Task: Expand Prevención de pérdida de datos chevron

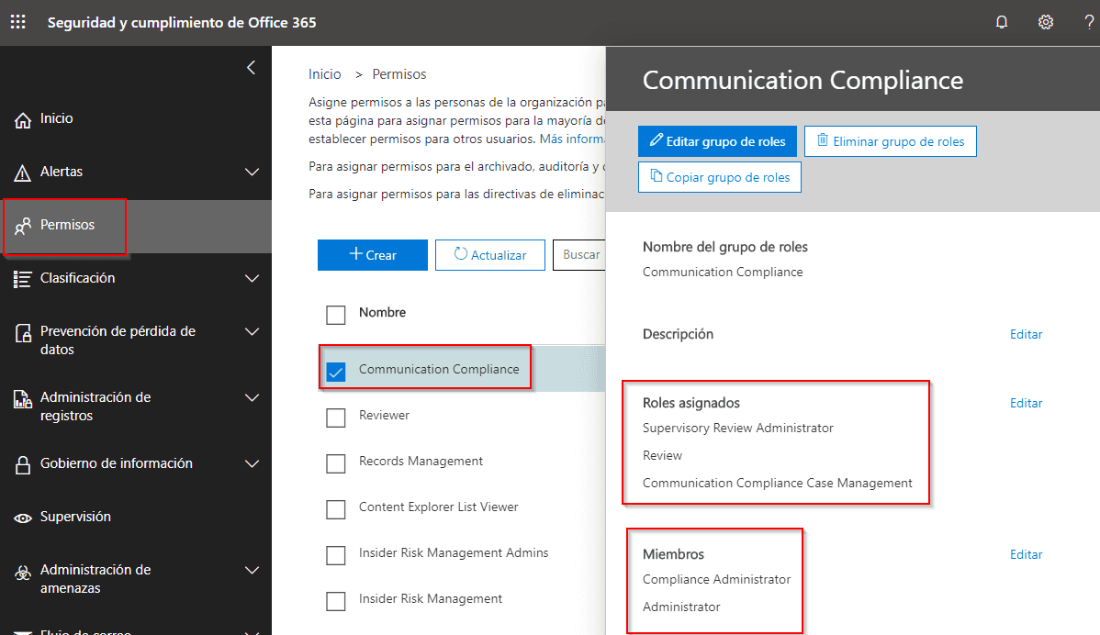Action: point(252,331)
